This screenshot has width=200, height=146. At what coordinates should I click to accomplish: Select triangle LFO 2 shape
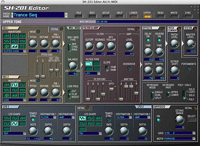click(82, 118)
